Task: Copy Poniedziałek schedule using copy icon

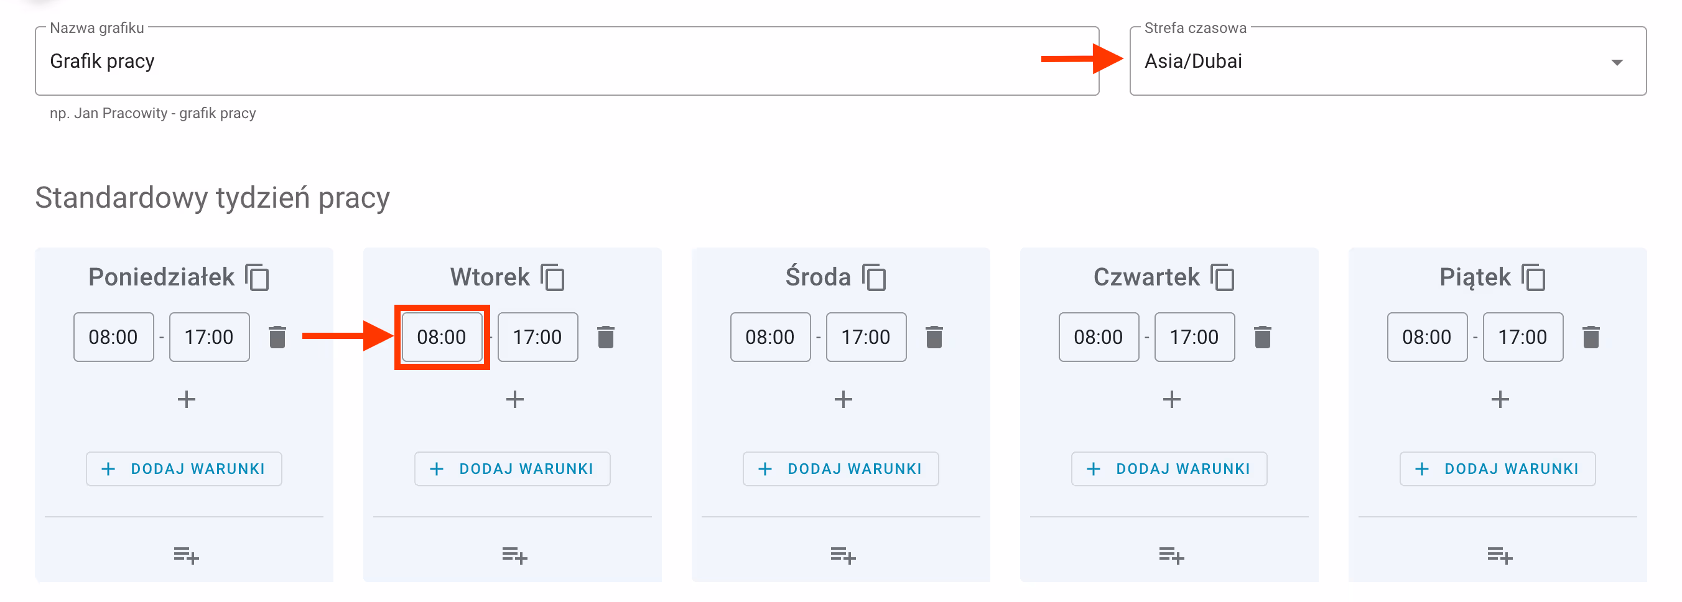Action: (258, 277)
